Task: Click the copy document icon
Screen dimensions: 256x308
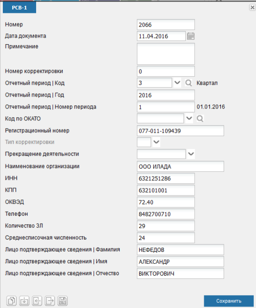Action: click(11, 301)
